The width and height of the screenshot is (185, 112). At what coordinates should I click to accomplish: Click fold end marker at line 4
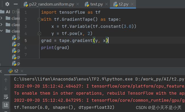(39, 33)
